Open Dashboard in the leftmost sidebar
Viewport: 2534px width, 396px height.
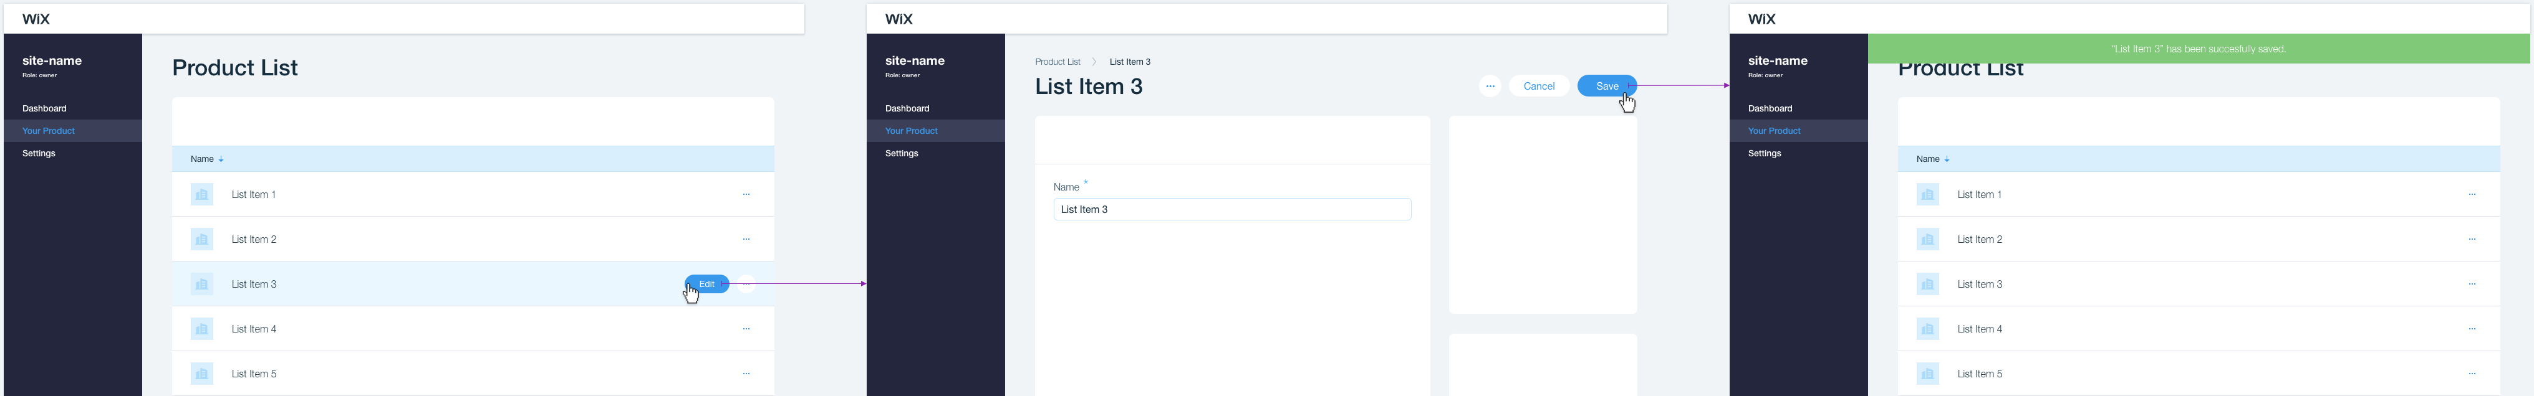44,108
